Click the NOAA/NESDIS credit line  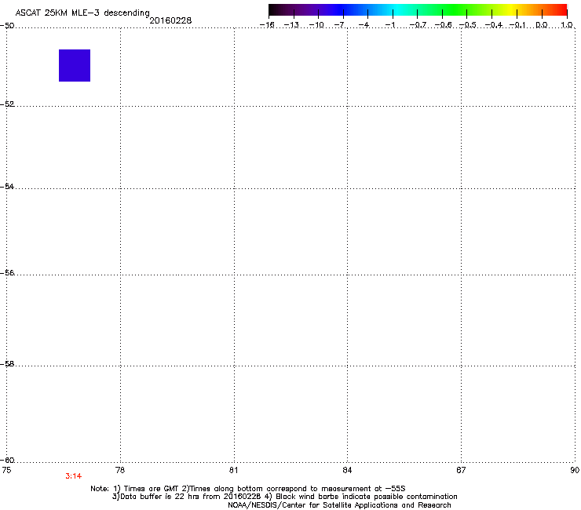click(339, 505)
